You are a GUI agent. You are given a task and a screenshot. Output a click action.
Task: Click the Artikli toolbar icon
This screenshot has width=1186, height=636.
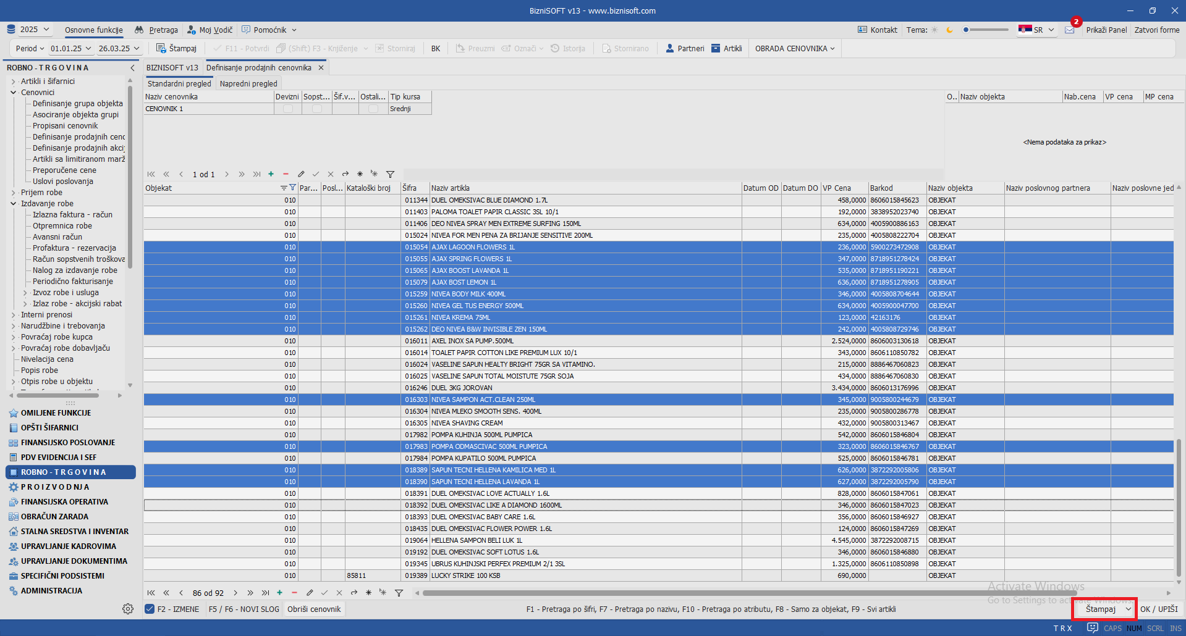(716, 48)
